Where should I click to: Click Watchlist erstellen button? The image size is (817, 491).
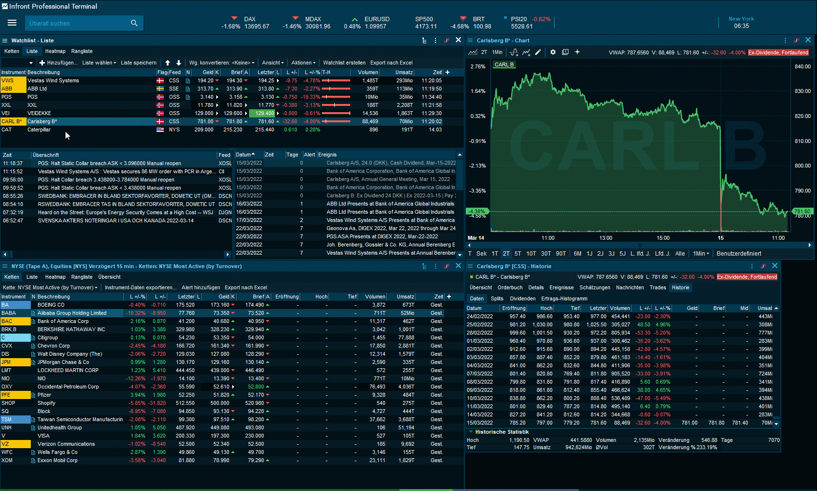(344, 63)
